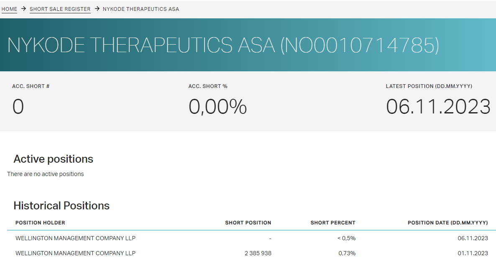This screenshot has height=264, width=496.
Task: Click the arrow icon after SHORT SALE REGISTER
Action: pos(97,9)
